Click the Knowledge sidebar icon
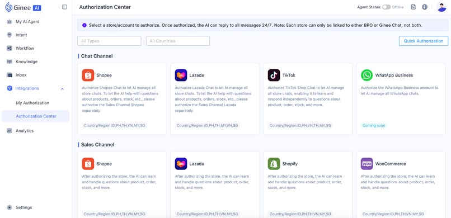Screen dimensions: 451x218 [x=9, y=61]
